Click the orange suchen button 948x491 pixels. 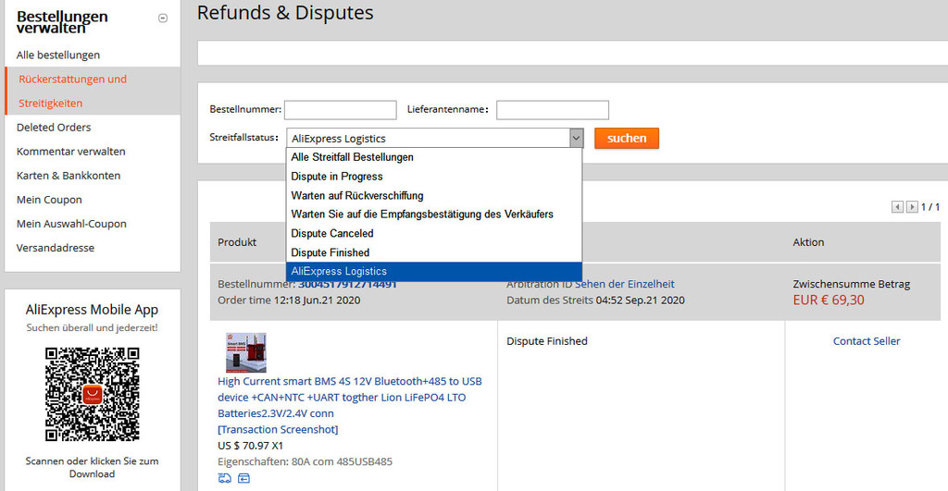[x=627, y=139]
